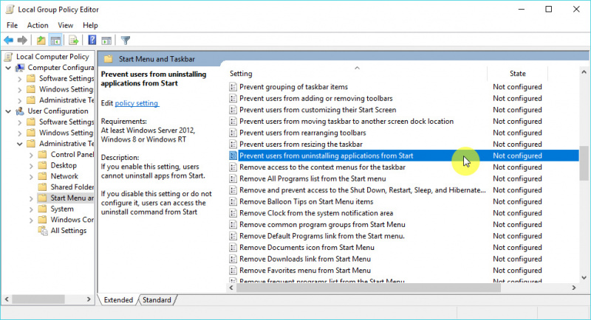Screen dimensions: 591x320
Task: Toggle the Show/Hide Console Tree icon
Action: pyautogui.click(x=55, y=41)
